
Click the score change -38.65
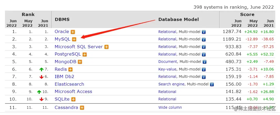[267, 39]
